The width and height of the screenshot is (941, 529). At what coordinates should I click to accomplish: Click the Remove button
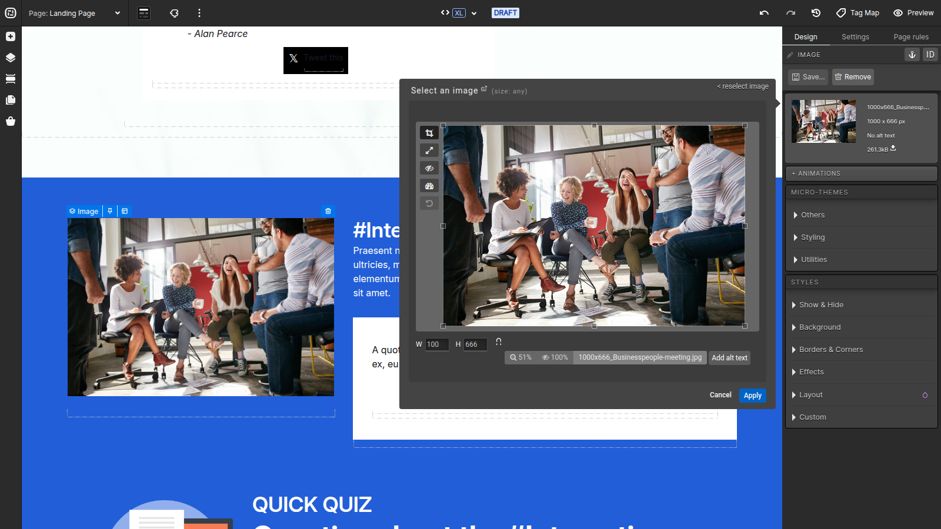(x=853, y=77)
